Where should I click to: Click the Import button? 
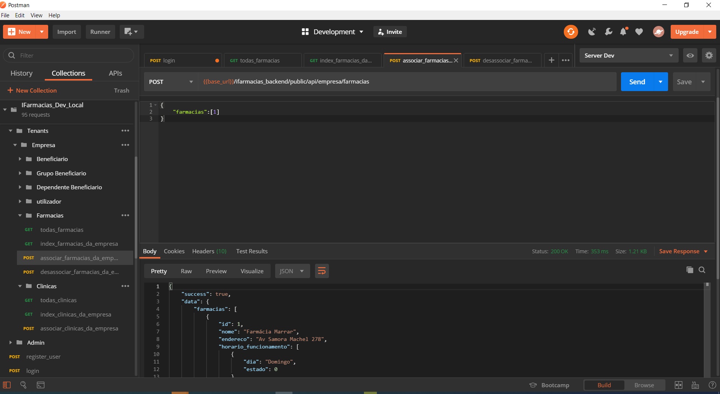point(67,32)
